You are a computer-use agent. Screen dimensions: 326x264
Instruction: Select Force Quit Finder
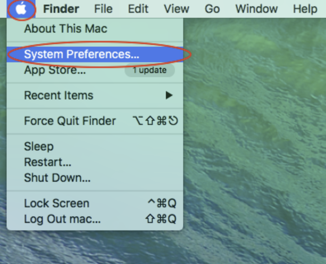(95, 121)
